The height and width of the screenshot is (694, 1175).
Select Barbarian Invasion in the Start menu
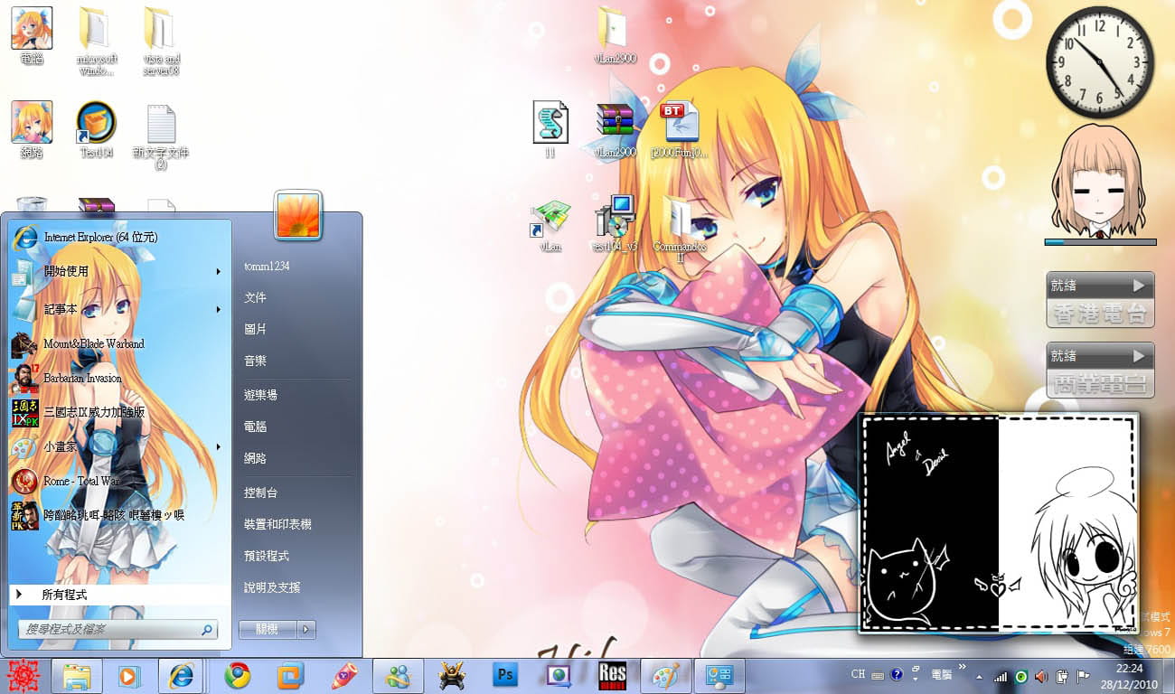click(82, 379)
